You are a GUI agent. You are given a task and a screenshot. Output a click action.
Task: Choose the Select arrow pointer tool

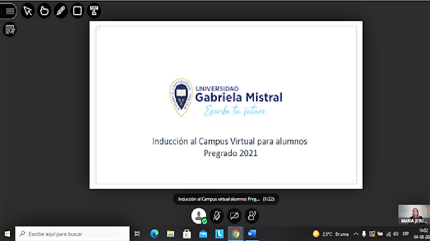tap(28, 11)
